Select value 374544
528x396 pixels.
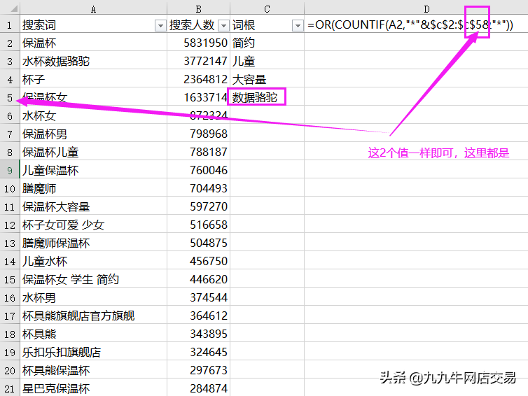point(198,297)
